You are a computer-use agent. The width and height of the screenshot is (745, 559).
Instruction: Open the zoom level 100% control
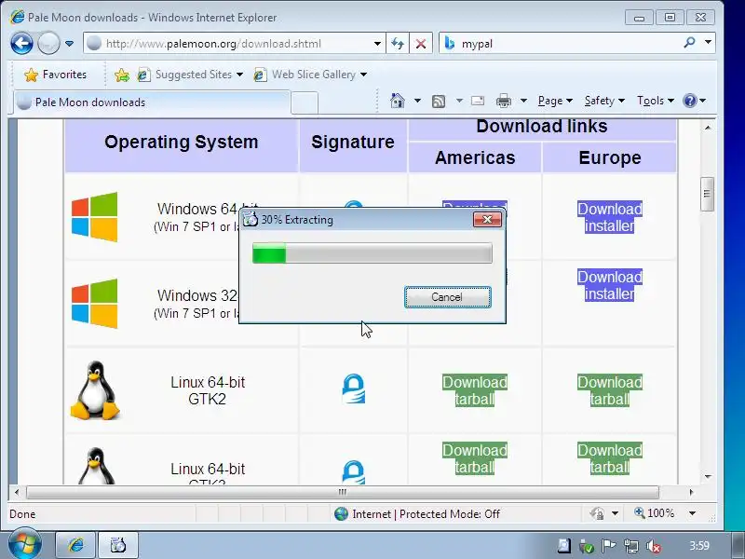click(655, 513)
